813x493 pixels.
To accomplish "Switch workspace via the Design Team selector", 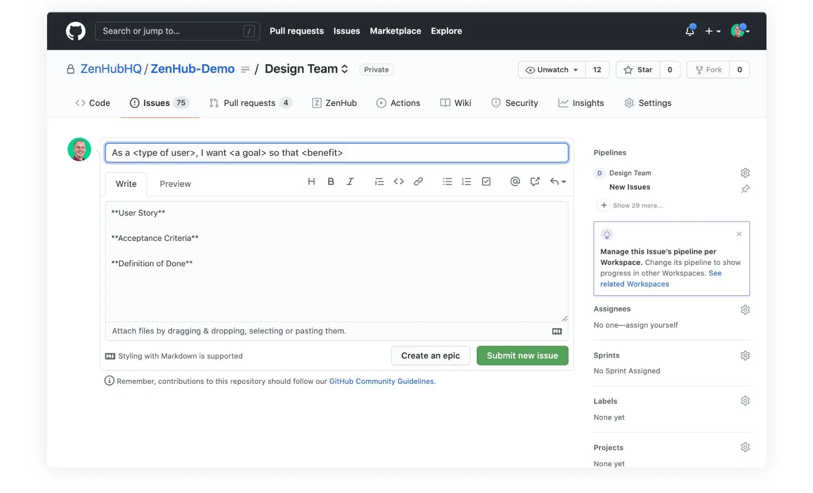I will (x=306, y=69).
